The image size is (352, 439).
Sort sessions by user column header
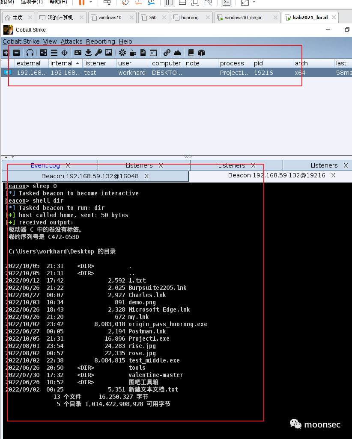pyautogui.click(x=133, y=63)
